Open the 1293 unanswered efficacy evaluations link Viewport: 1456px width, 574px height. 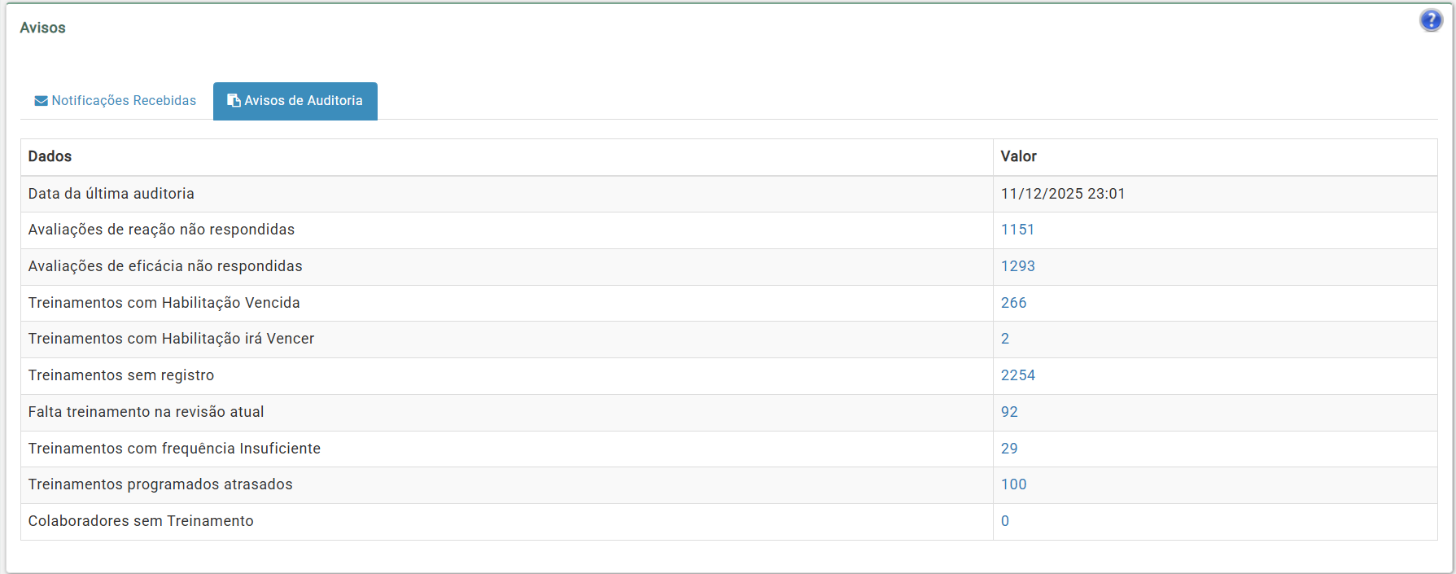click(1017, 266)
